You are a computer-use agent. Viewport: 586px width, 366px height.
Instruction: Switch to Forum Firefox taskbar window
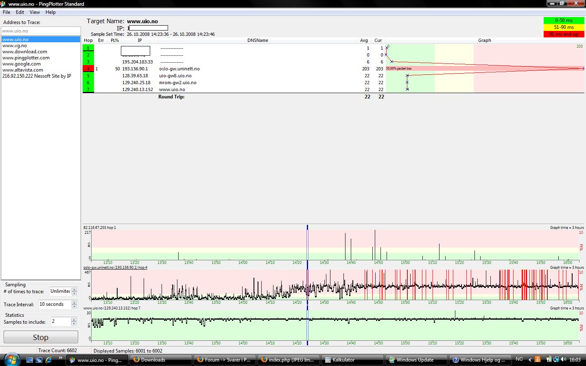coord(225,360)
